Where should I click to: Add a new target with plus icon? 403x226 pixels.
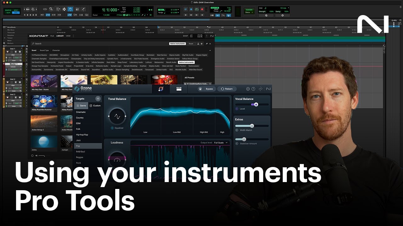coord(98,99)
